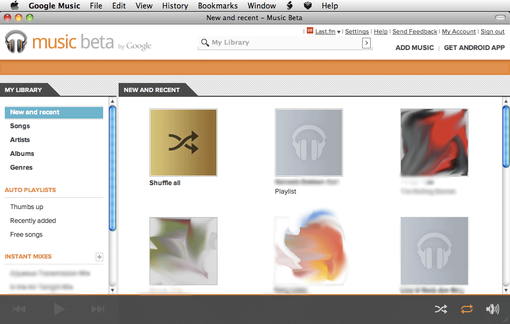510x324 pixels.
Task: Toggle repeat mode in player bar
Action: click(467, 309)
